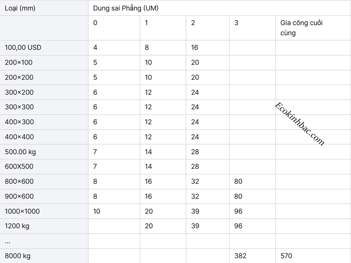The image size is (351, 263).
Task: Select the "1000×1000" row label
Action: click(22, 211)
